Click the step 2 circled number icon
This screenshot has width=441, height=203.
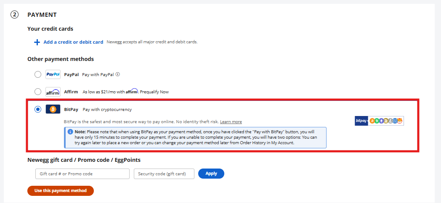pos(15,15)
